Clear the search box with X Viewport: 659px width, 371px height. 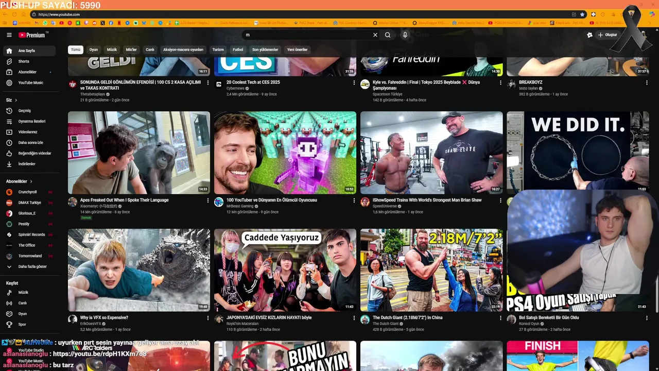click(x=375, y=35)
